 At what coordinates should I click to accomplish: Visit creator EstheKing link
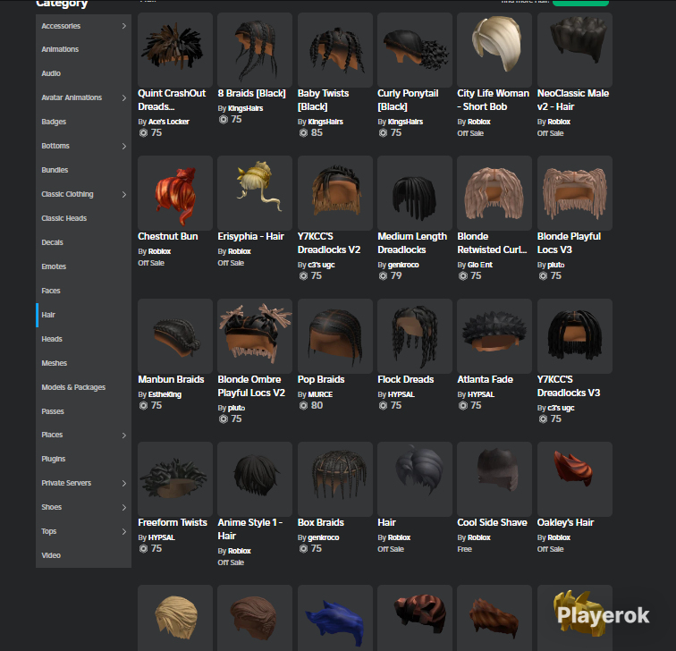pyautogui.click(x=165, y=394)
